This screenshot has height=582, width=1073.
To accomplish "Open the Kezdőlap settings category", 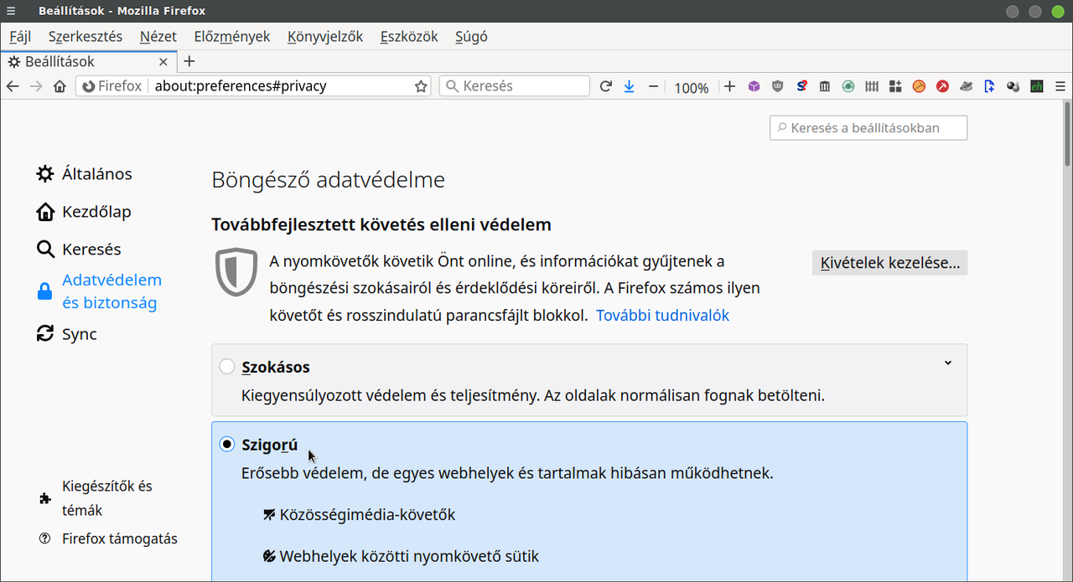I will click(x=84, y=212).
